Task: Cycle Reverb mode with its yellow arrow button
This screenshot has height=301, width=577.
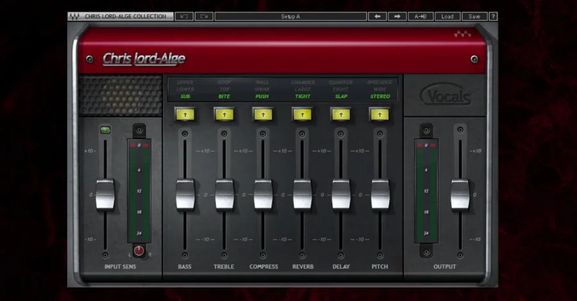Action: tap(302, 115)
